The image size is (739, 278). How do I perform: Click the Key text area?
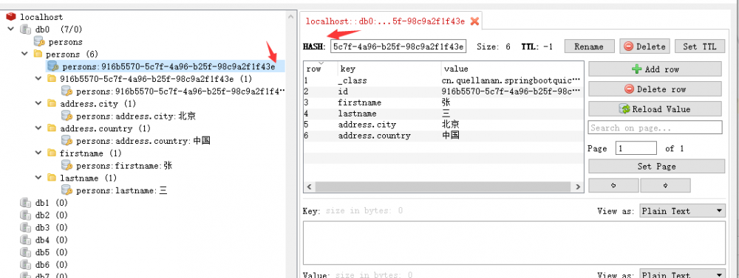[514, 242]
